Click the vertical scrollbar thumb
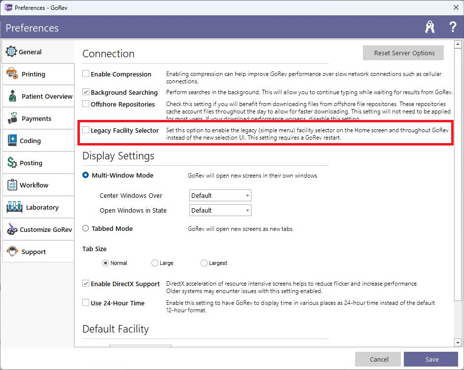This screenshot has width=464, height=370. coord(458,175)
